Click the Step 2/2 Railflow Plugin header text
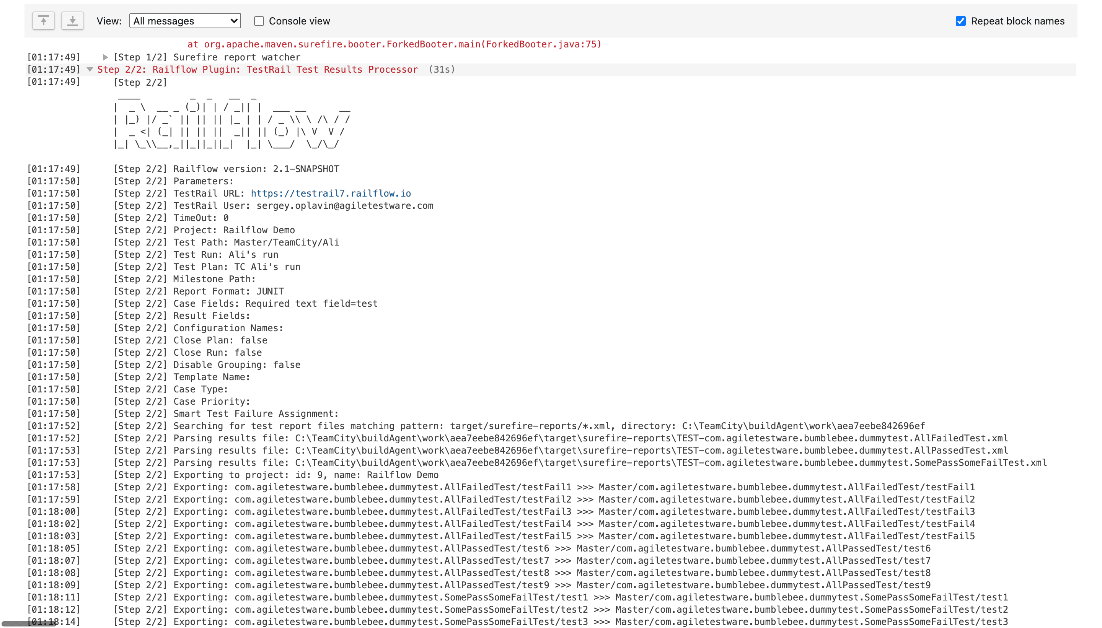 coord(258,70)
